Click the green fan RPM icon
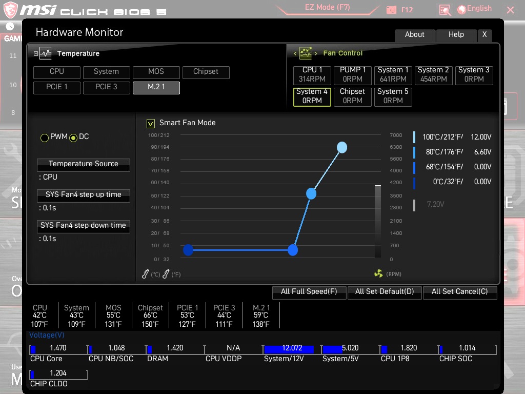This screenshot has height=394, width=525. click(x=378, y=274)
